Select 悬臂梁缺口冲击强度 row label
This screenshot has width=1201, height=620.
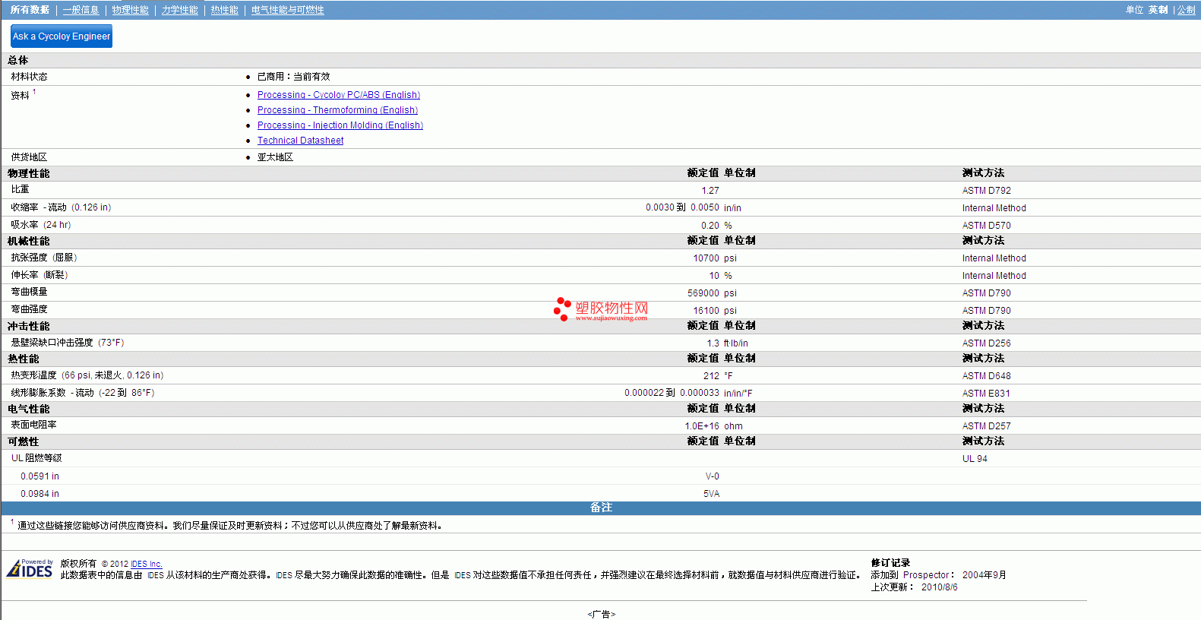[x=67, y=343]
